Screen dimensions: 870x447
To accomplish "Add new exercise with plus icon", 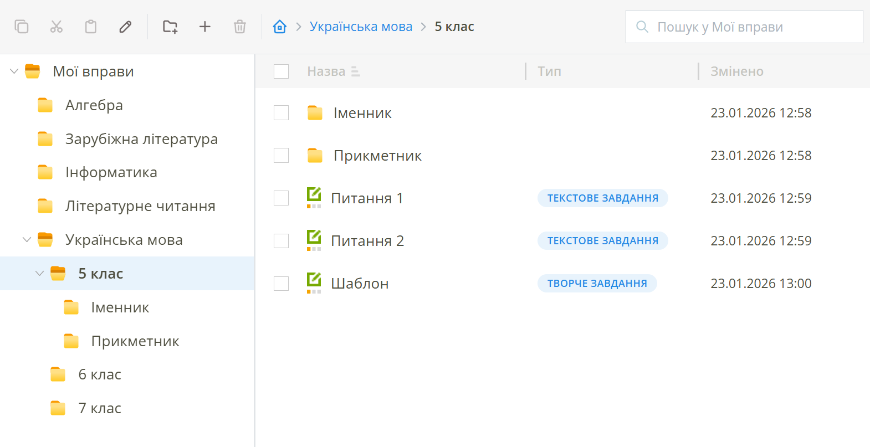I will (205, 27).
